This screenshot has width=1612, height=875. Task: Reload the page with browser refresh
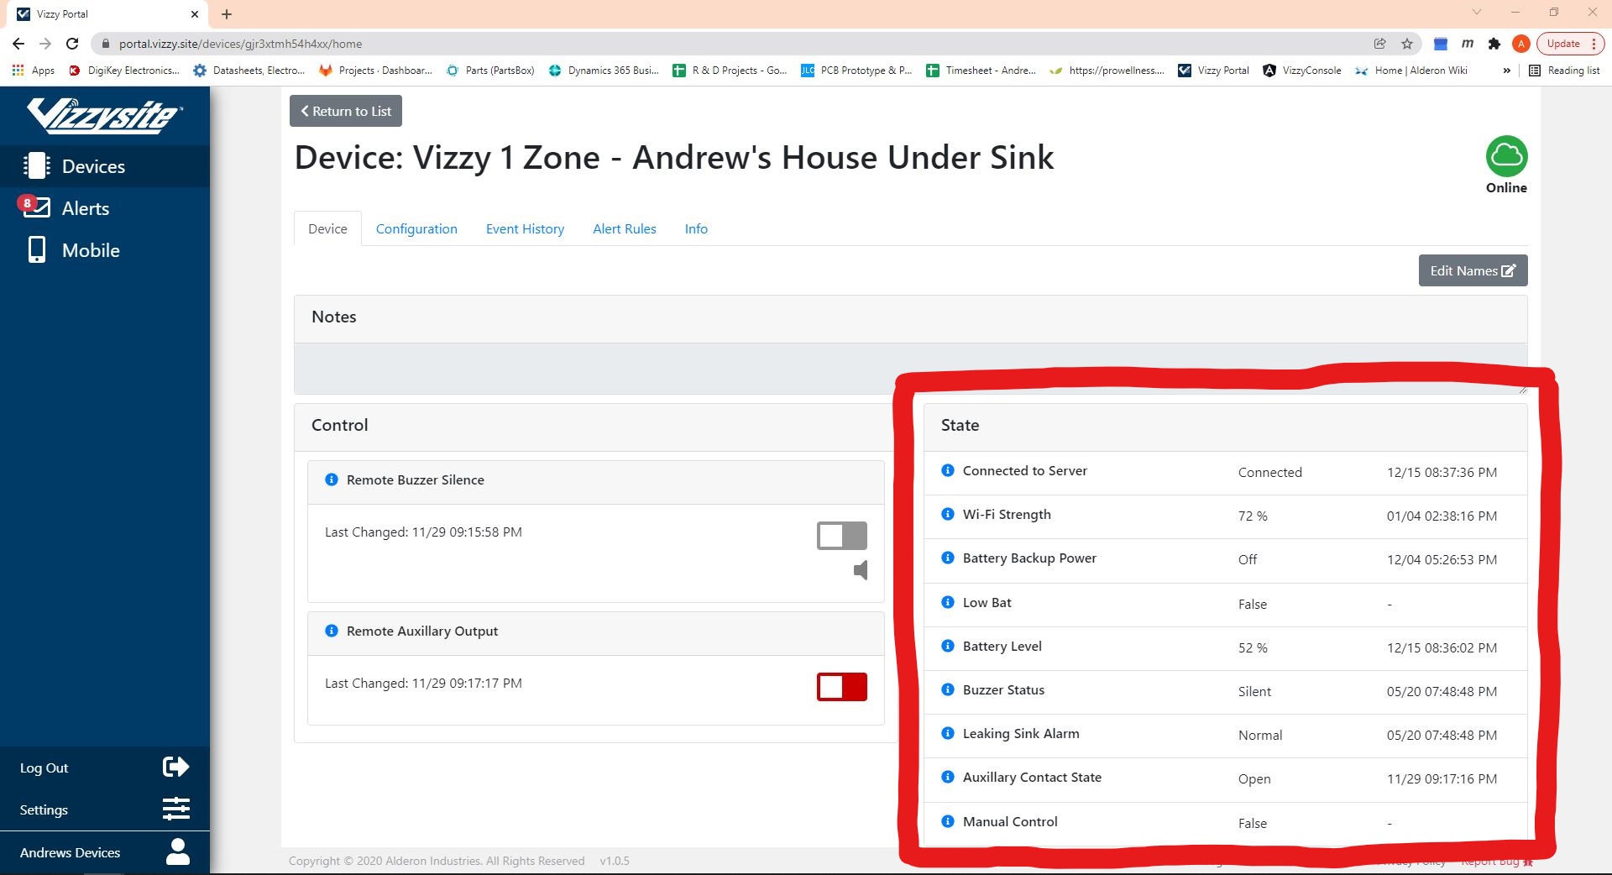point(72,44)
